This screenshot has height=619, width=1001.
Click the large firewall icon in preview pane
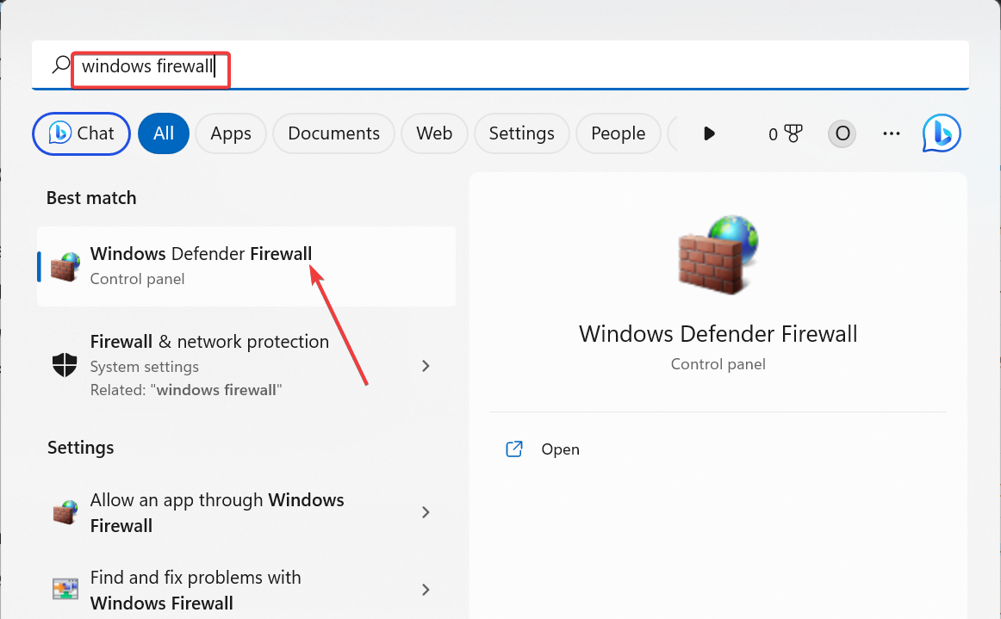click(718, 255)
